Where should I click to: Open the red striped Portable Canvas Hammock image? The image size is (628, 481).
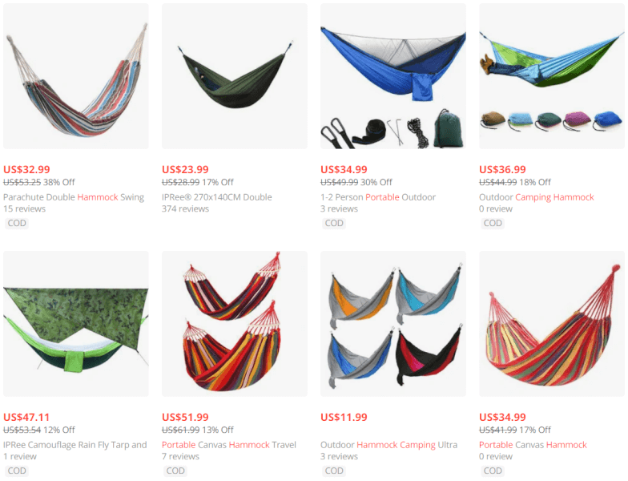(552, 324)
